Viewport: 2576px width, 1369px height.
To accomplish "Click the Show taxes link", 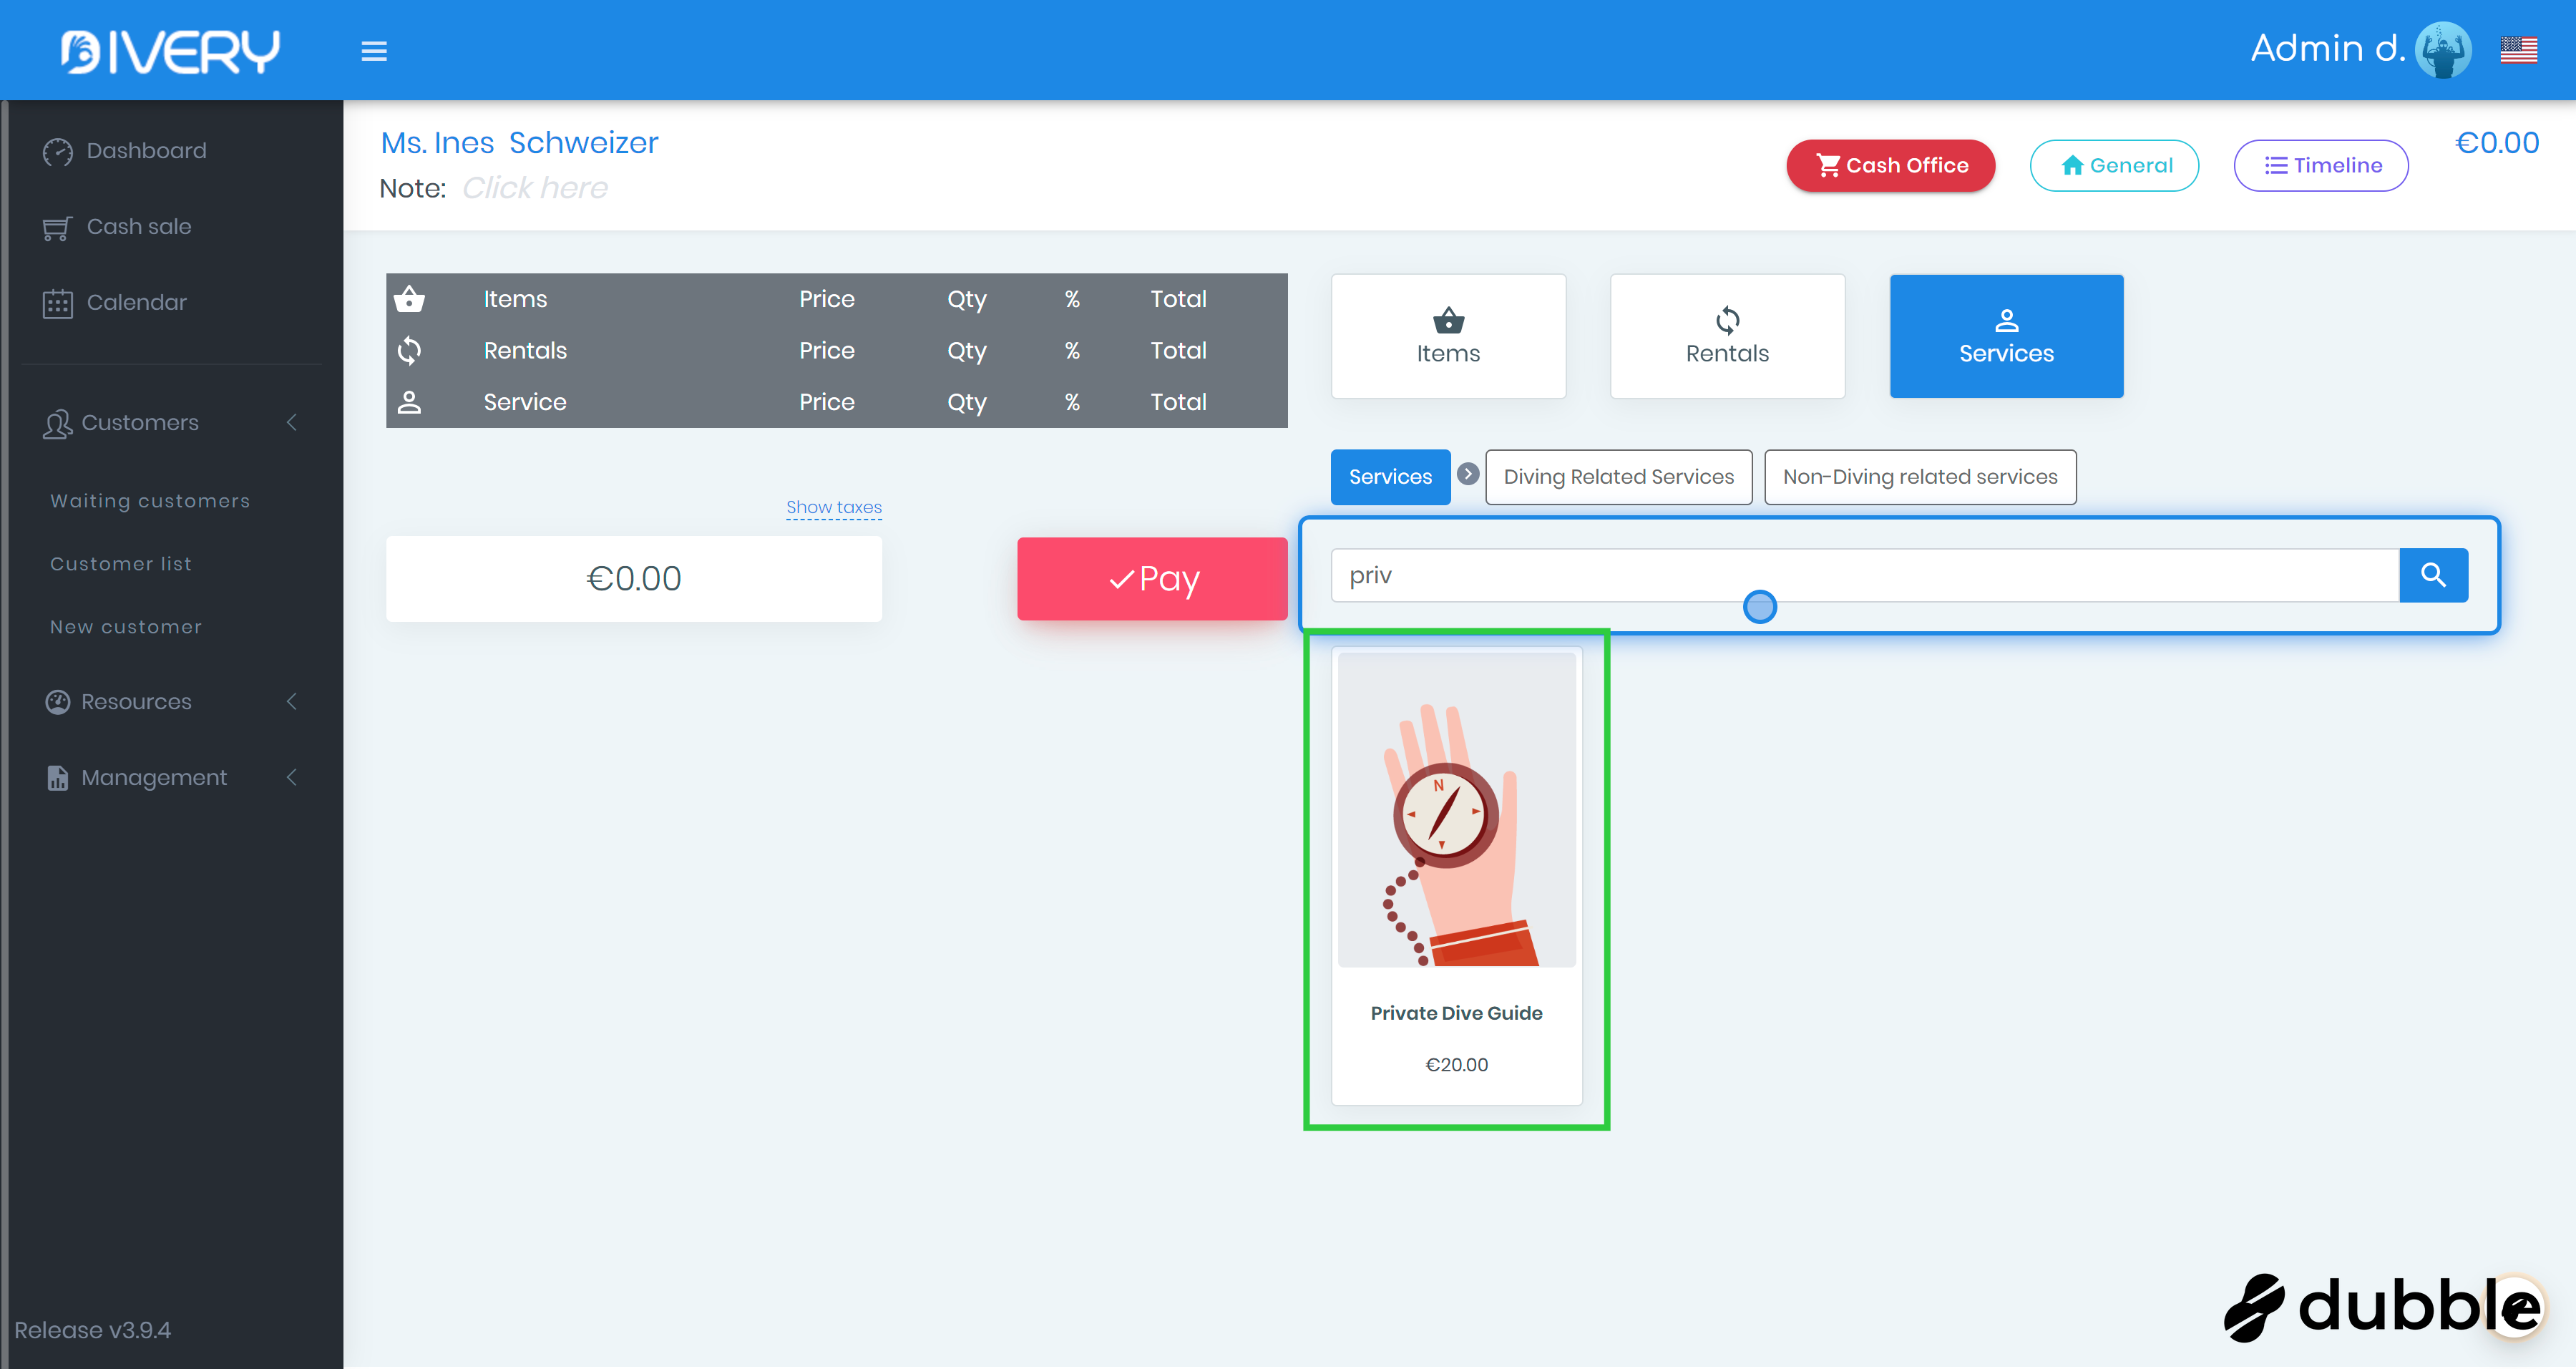I will click(833, 507).
